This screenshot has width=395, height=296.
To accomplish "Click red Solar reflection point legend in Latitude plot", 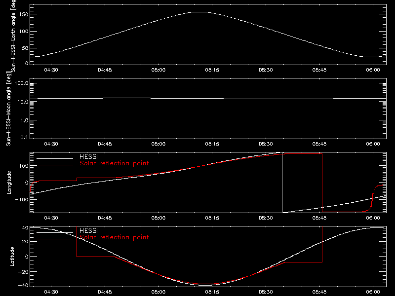I will point(114,237).
